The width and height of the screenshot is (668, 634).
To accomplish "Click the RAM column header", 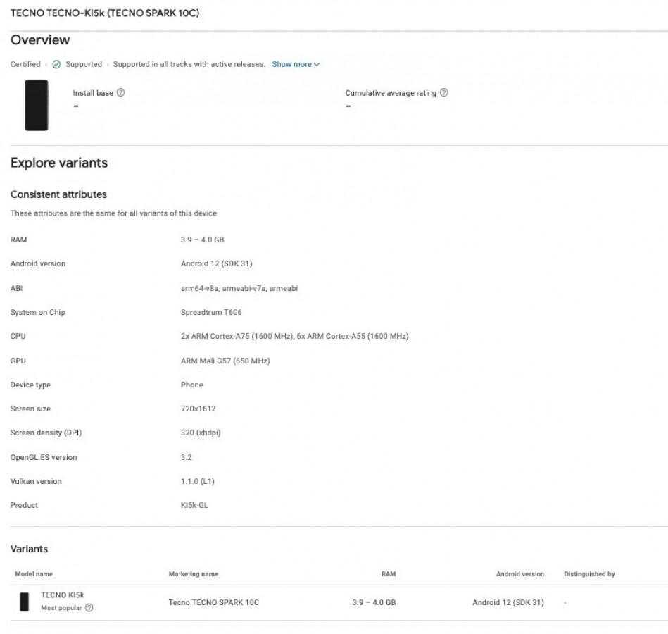I will (x=389, y=574).
